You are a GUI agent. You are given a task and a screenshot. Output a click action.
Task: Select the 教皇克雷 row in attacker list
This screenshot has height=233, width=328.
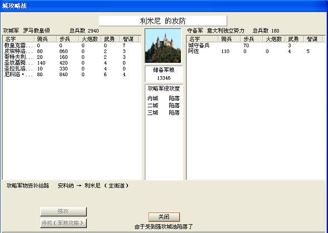(x=71, y=46)
